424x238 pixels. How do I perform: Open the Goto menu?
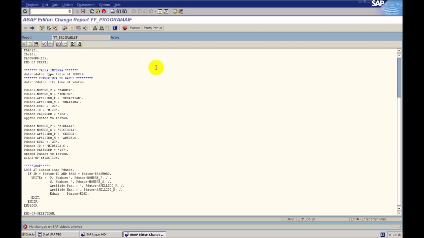[55, 5]
